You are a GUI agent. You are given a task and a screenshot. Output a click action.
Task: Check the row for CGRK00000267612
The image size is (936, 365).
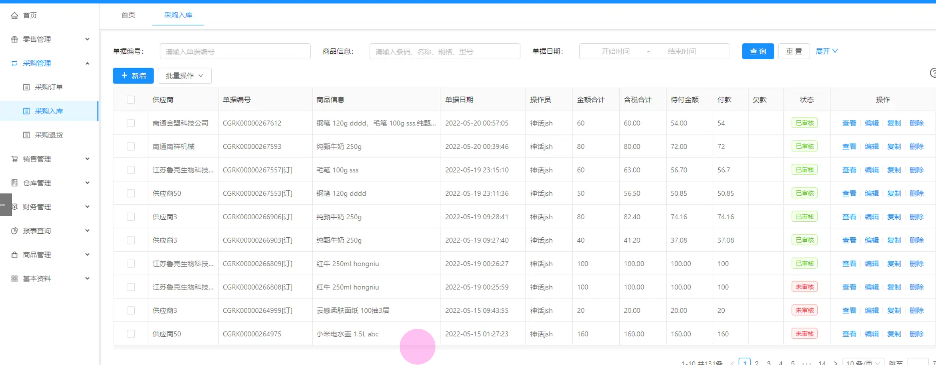click(131, 123)
